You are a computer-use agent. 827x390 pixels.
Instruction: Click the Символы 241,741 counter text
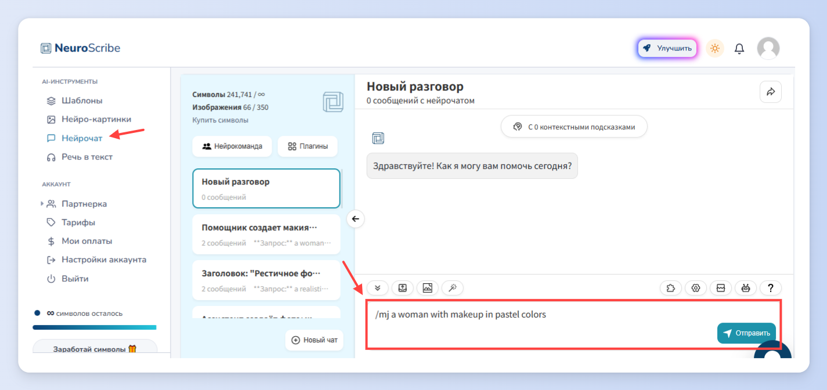point(229,95)
